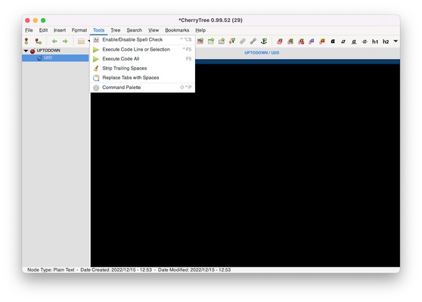Click the Date Modified status text
The height and width of the screenshot is (302, 422).
(x=194, y=270)
